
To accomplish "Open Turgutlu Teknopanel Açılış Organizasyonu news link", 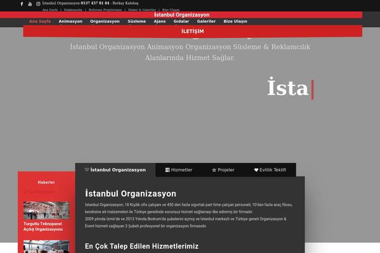I will point(43,226).
